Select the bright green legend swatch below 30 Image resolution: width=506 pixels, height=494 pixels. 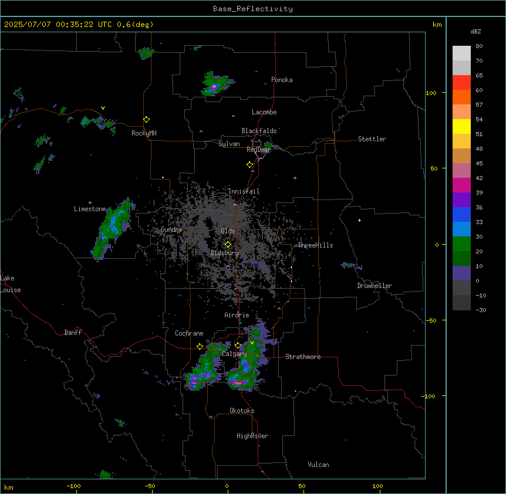pyautogui.click(x=461, y=244)
